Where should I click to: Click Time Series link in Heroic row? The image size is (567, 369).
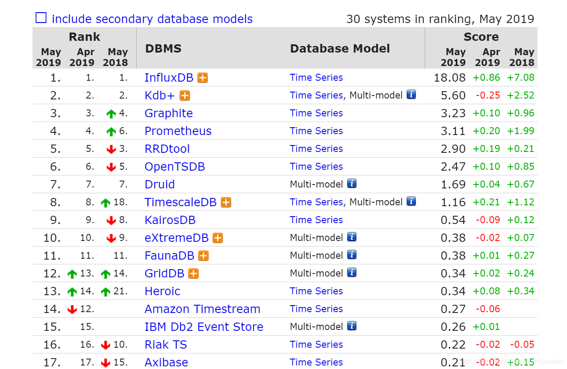point(316,291)
